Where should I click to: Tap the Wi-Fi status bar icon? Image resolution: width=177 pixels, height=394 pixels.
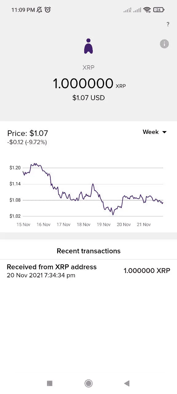coord(147,10)
